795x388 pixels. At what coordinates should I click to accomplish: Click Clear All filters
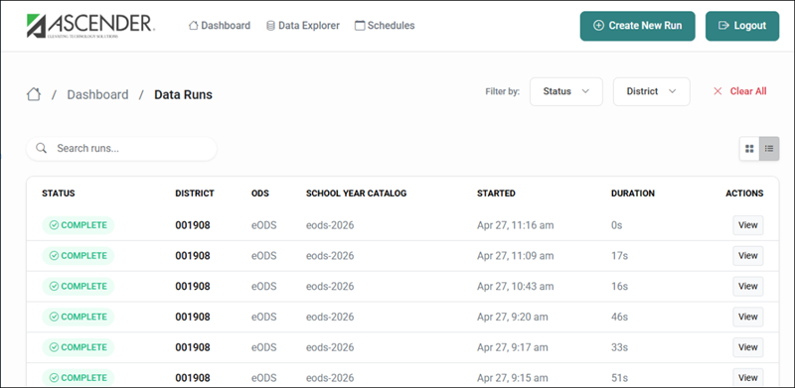pyautogui.click(x=740, y=91)
